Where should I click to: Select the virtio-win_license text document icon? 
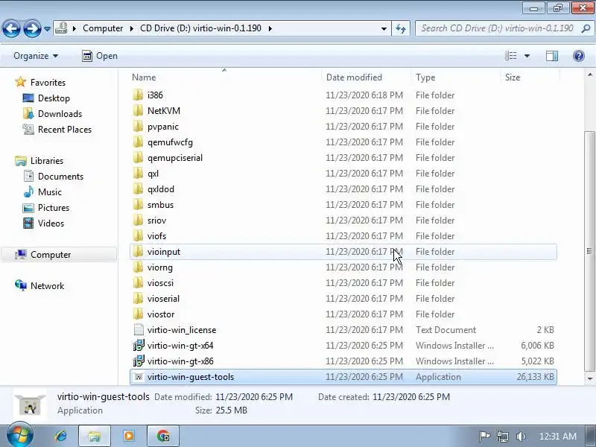tap(139, 330)
